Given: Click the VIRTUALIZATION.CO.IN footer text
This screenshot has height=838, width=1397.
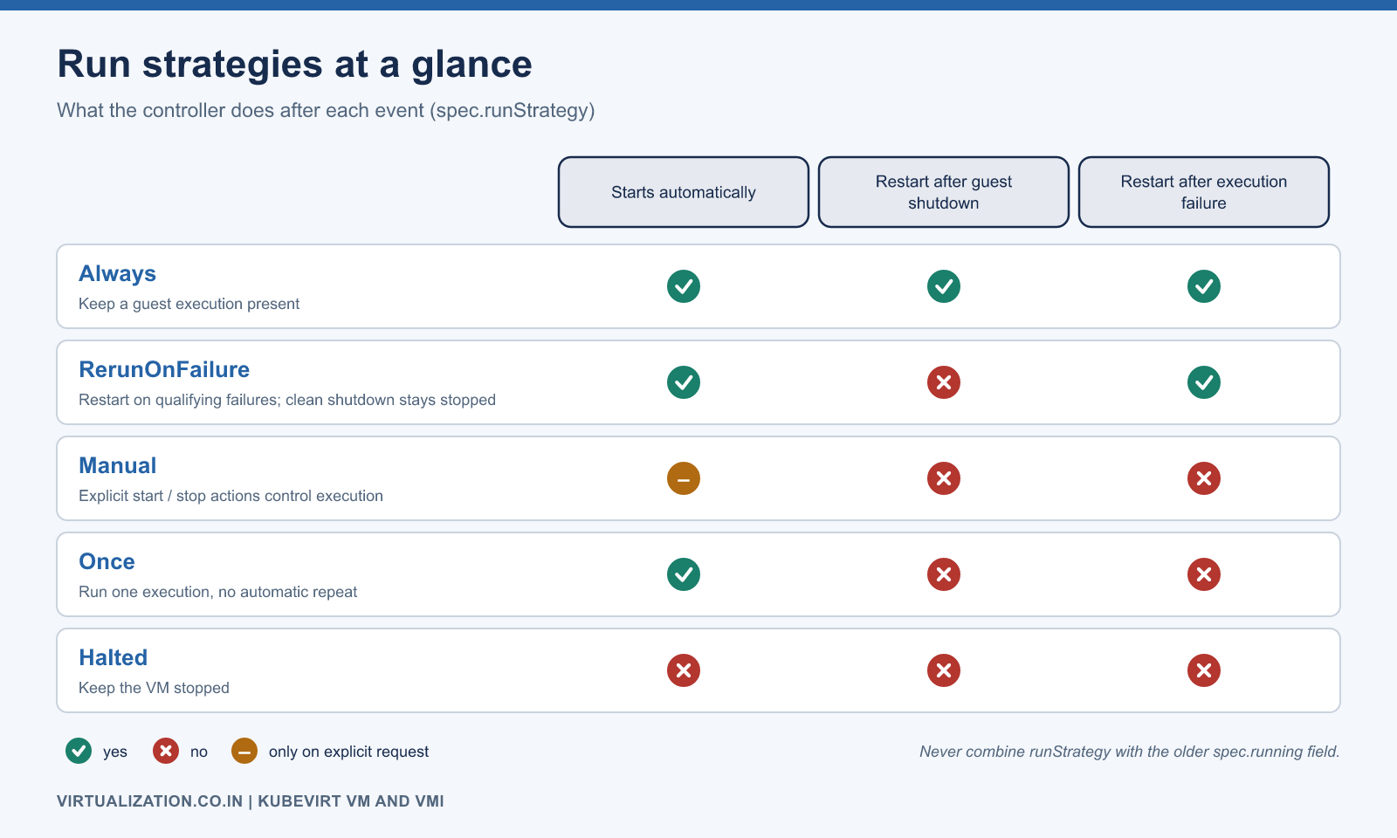Looking at the screenshot, I should 149,801.
